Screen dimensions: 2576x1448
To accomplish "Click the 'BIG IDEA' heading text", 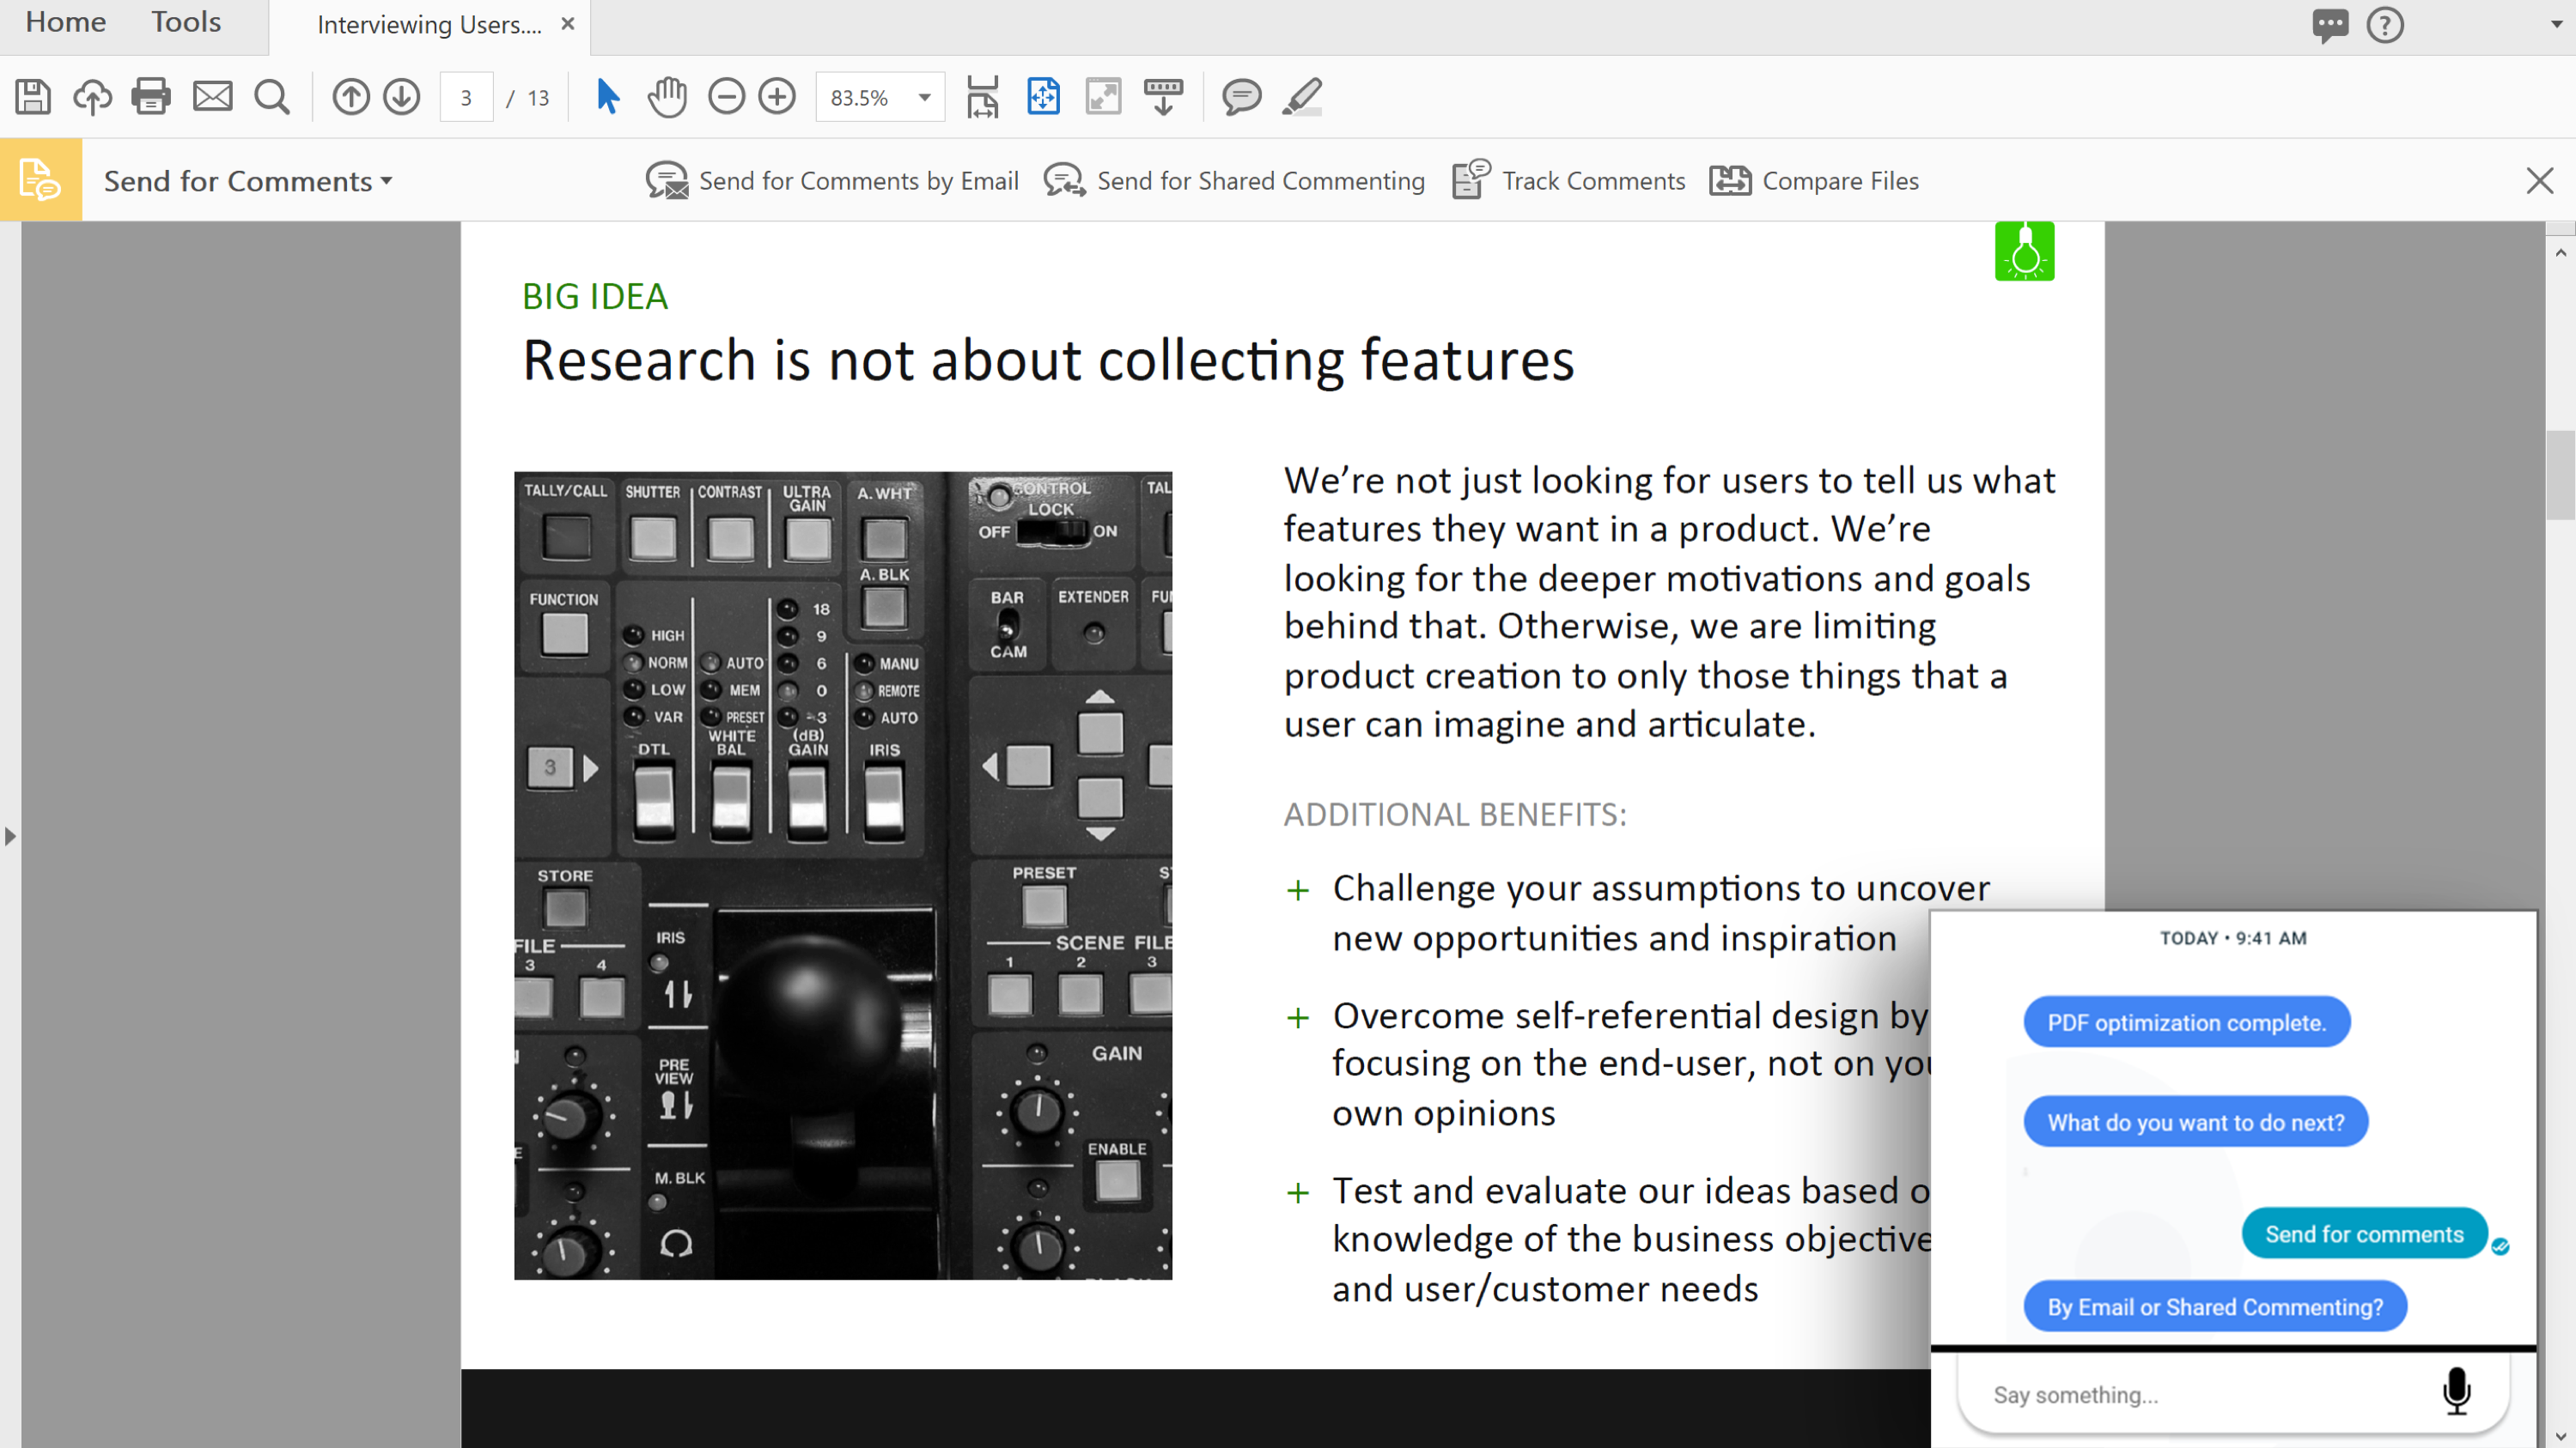I will click(x=595, y=297).
